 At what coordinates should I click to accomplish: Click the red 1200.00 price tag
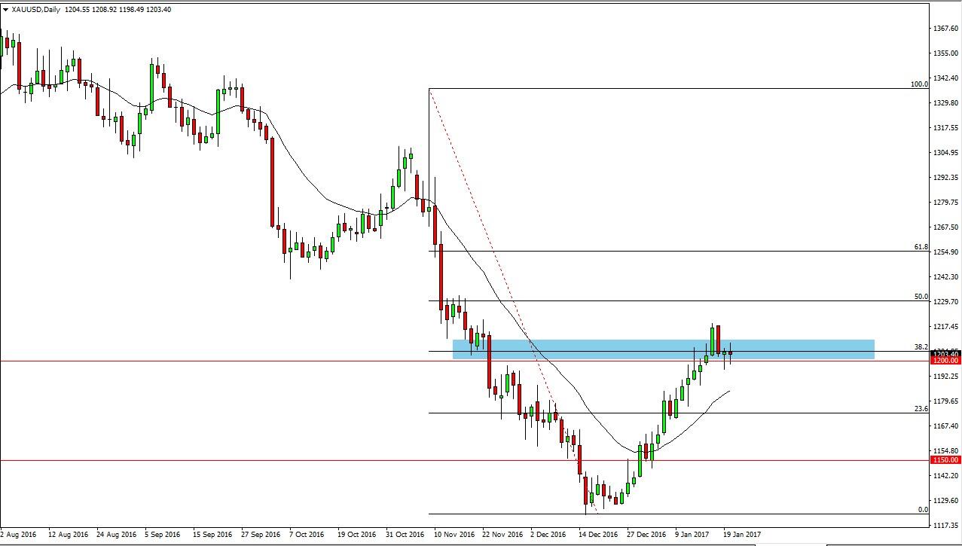945,361
